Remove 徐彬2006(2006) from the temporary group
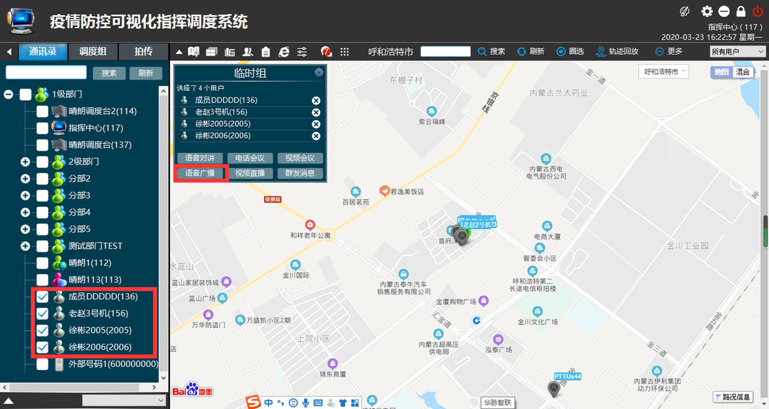Screen dimensions: 769x409 316,136
